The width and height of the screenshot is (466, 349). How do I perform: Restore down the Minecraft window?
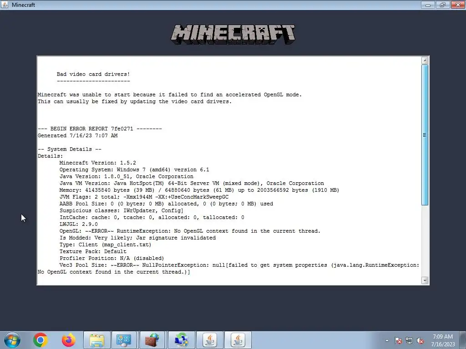pos(443,5)
